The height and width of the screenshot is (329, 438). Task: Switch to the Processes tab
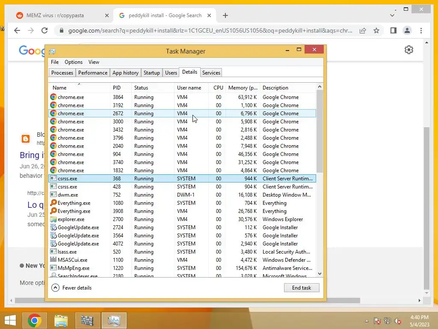coord(62,73)
